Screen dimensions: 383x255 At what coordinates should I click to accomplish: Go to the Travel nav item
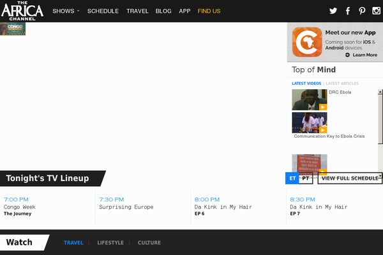137,11
